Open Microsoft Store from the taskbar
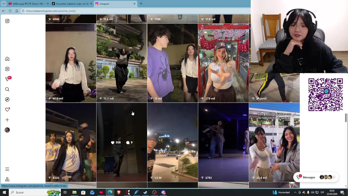348x196 pixels. (83, 192)
